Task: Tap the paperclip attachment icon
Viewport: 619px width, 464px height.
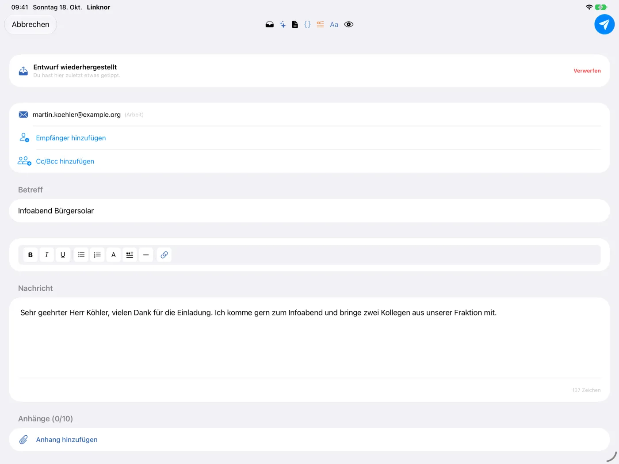Action: click(23, 440)
